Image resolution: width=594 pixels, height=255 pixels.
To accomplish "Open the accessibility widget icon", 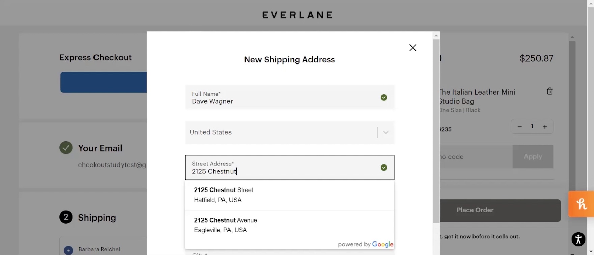I will (578, 239).
